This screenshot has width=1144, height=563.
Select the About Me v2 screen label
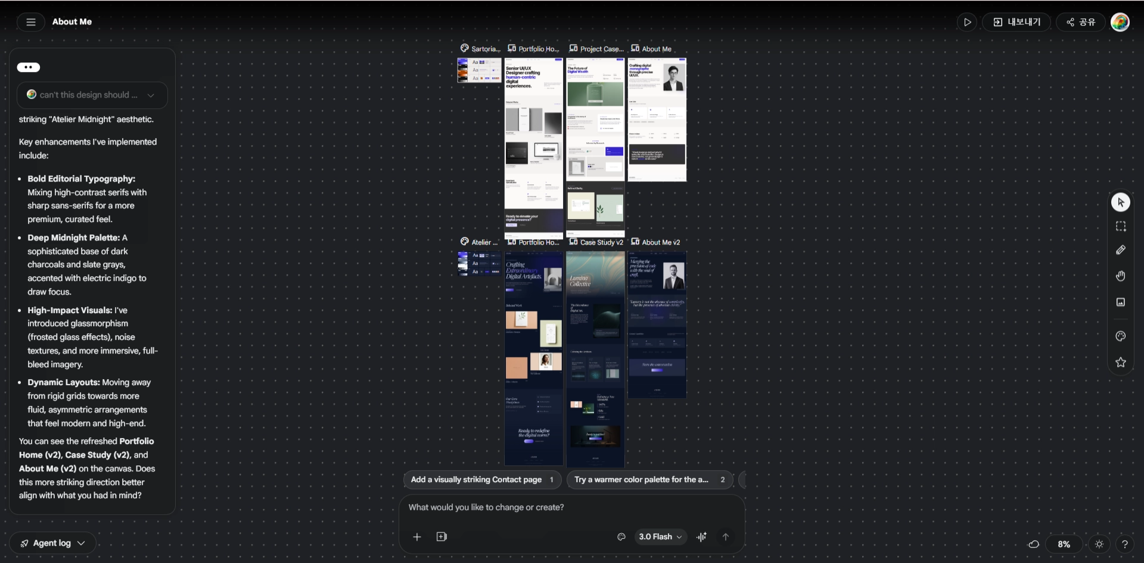click(x=660, y=242)
